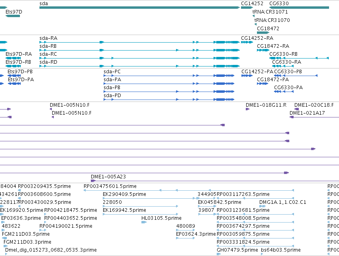Click RP003548008.5prime label
This screenshot has height=256, width=339.
[243, 219]
